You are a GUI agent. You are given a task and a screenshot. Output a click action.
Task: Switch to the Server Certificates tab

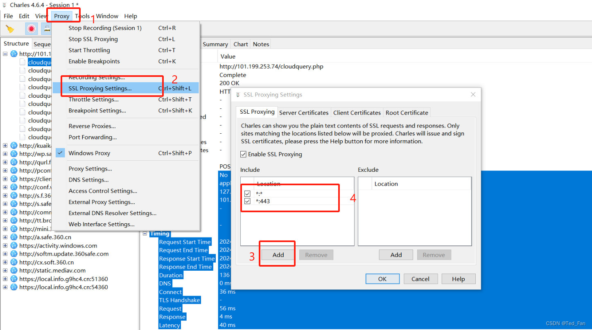(304, 112)
